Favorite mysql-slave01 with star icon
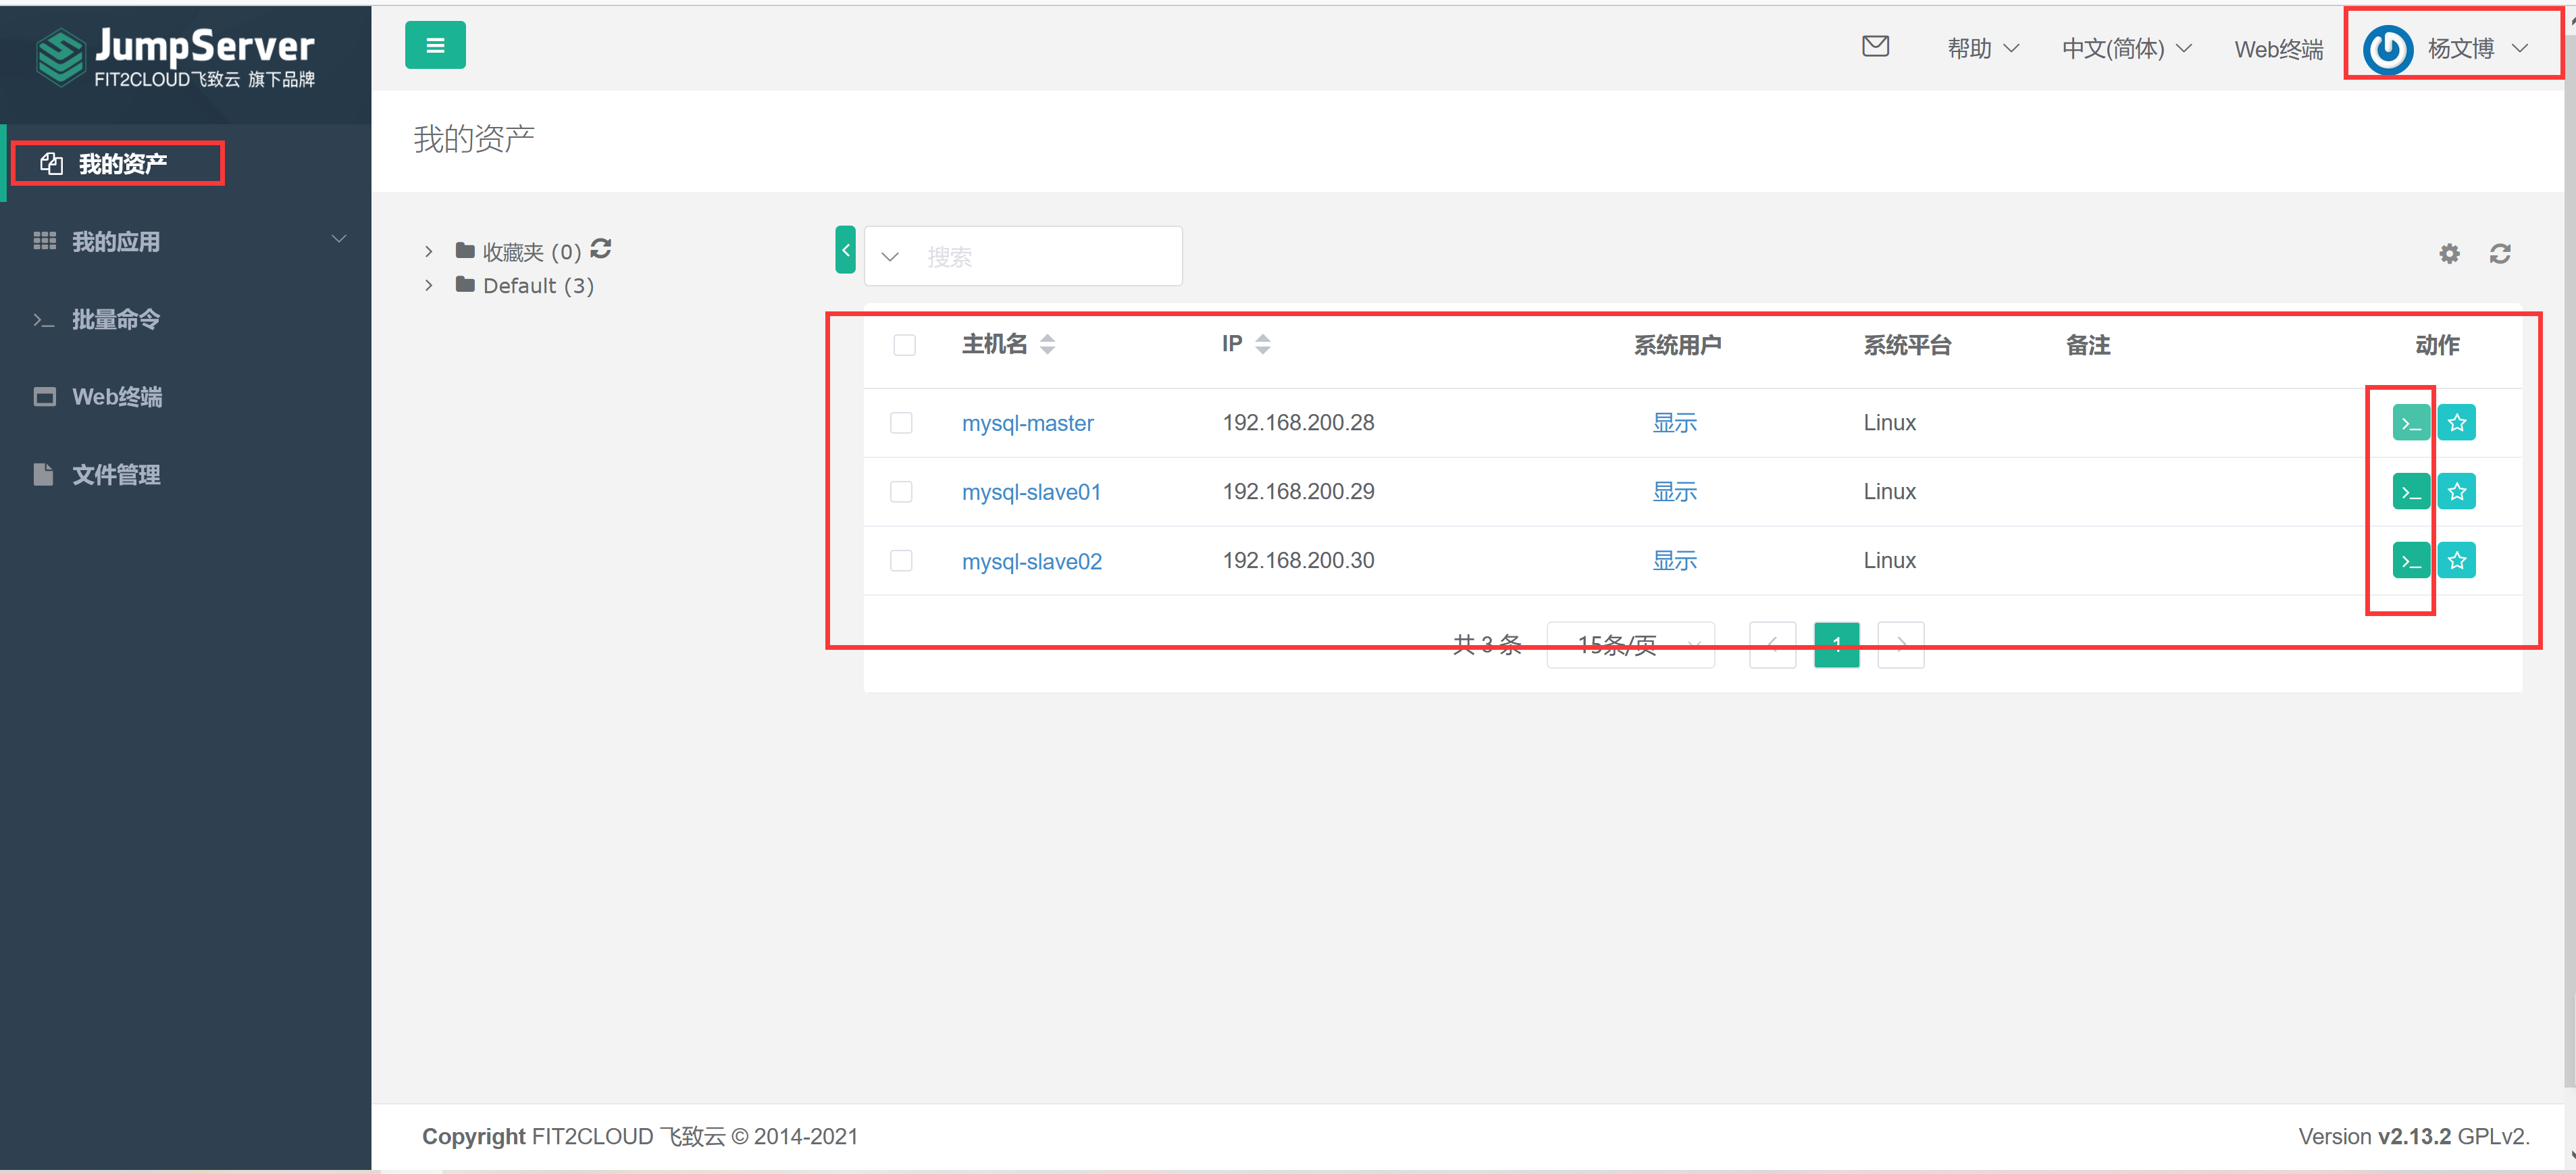Viewport: 2576px width, 1174px height. [2456, 492]
